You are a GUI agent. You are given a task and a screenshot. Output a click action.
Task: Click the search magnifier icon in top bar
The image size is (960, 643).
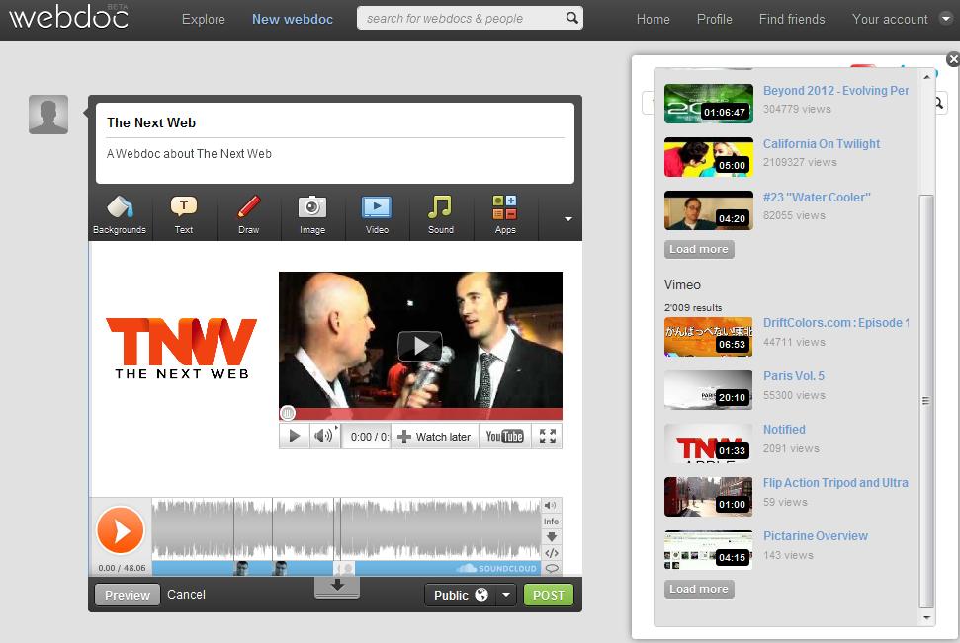click(571, 18)
